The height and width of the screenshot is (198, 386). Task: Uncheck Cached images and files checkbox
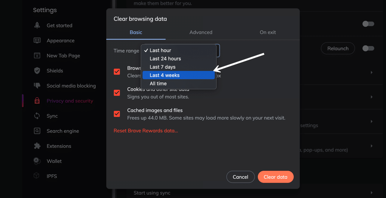[x=117, y=114]
